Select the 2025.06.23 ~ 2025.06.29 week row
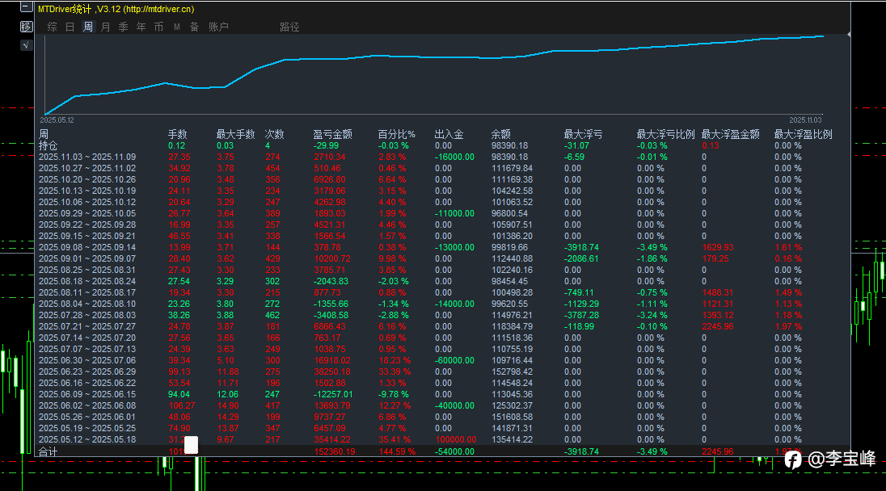Image resolution: width=886 pixels, height=491 pixels. [x=87, y=371]
